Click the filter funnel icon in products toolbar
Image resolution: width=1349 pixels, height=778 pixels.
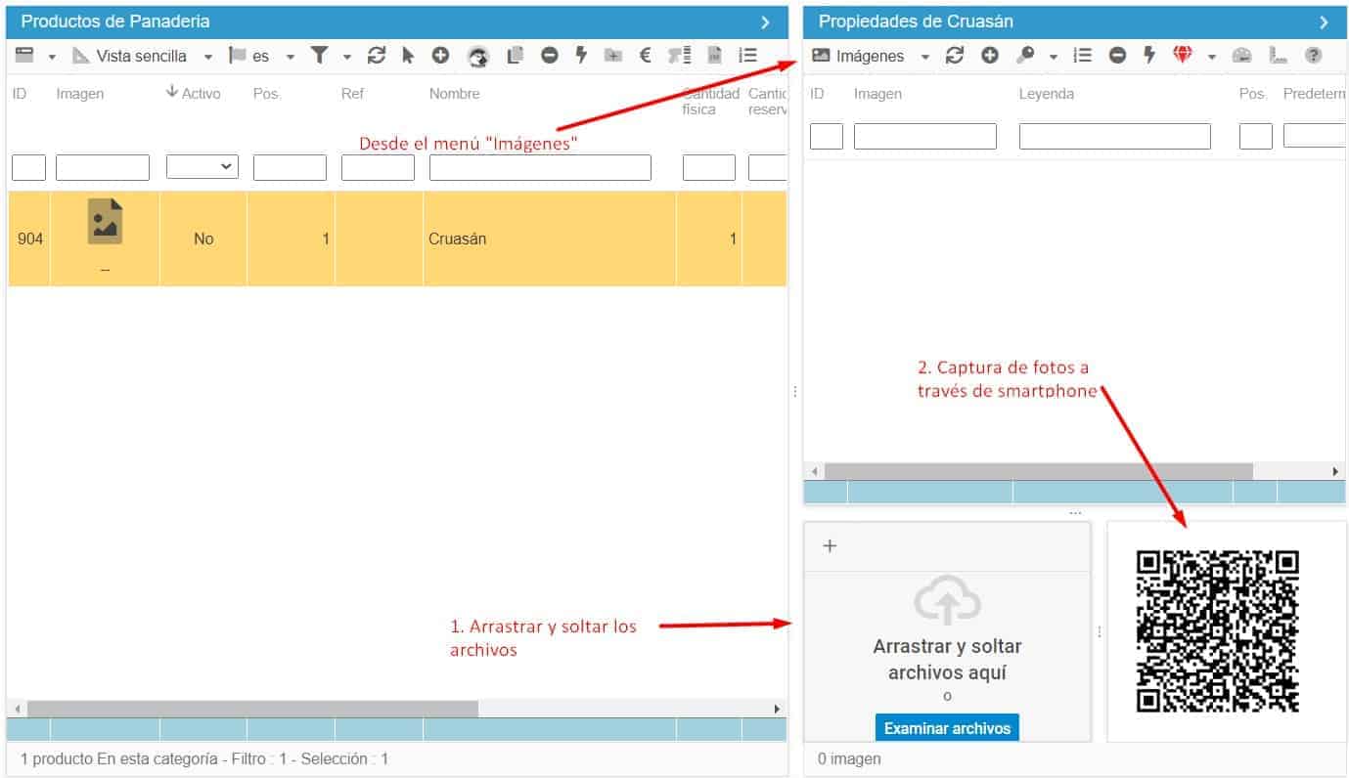[x=320, y=56]
